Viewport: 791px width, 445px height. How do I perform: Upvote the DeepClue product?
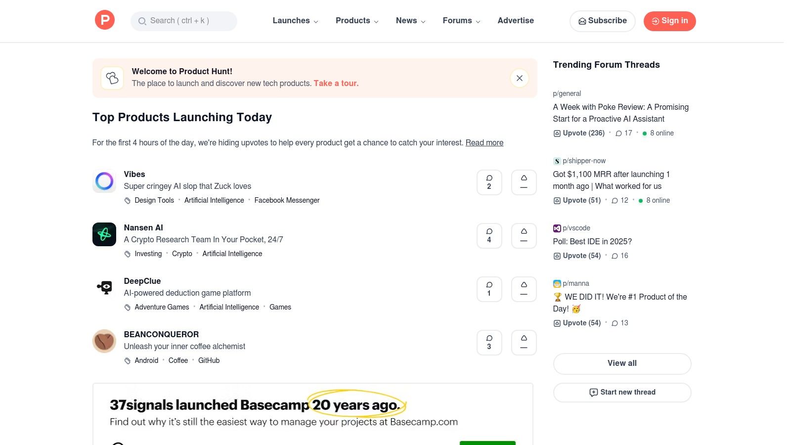(x=524, y=289)
